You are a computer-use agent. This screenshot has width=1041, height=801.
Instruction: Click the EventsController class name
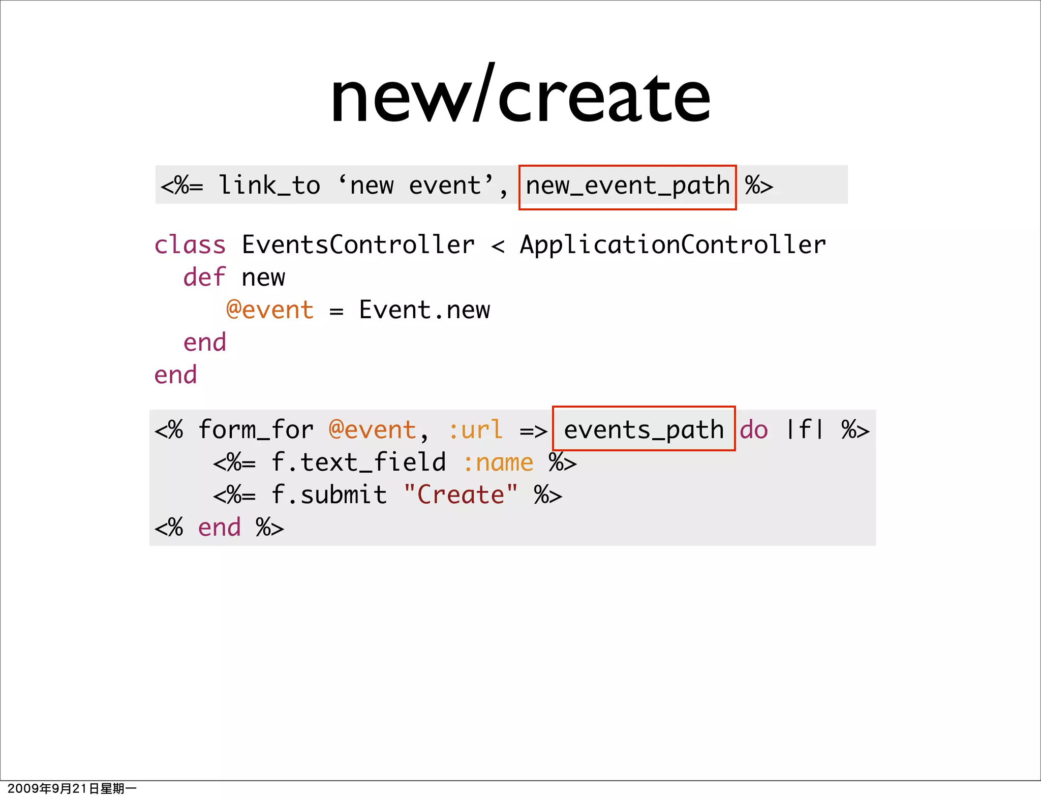coord(358,245)
